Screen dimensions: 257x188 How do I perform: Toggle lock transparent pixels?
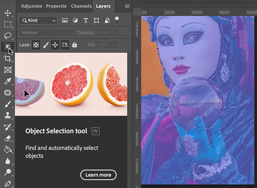coord(36,45)
